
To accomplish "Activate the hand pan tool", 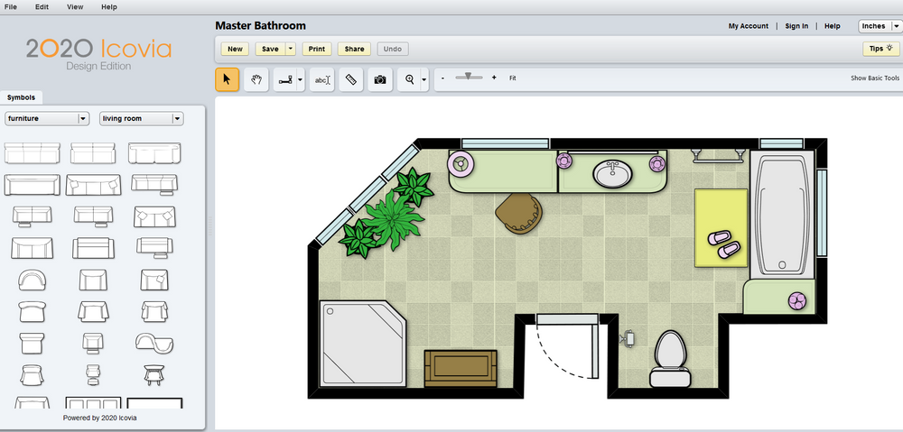I will (x=256, y=79).
